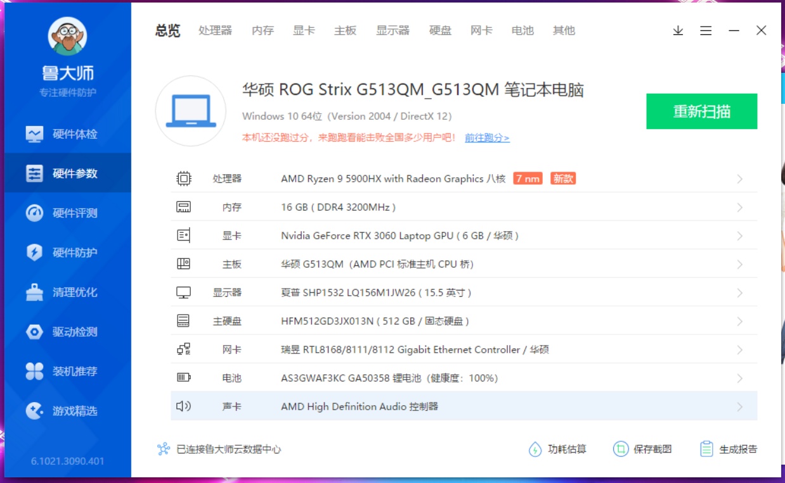Open 硬件体检 from the sidebar
This screenshot has width=785, height=483.
pos(67,134)
